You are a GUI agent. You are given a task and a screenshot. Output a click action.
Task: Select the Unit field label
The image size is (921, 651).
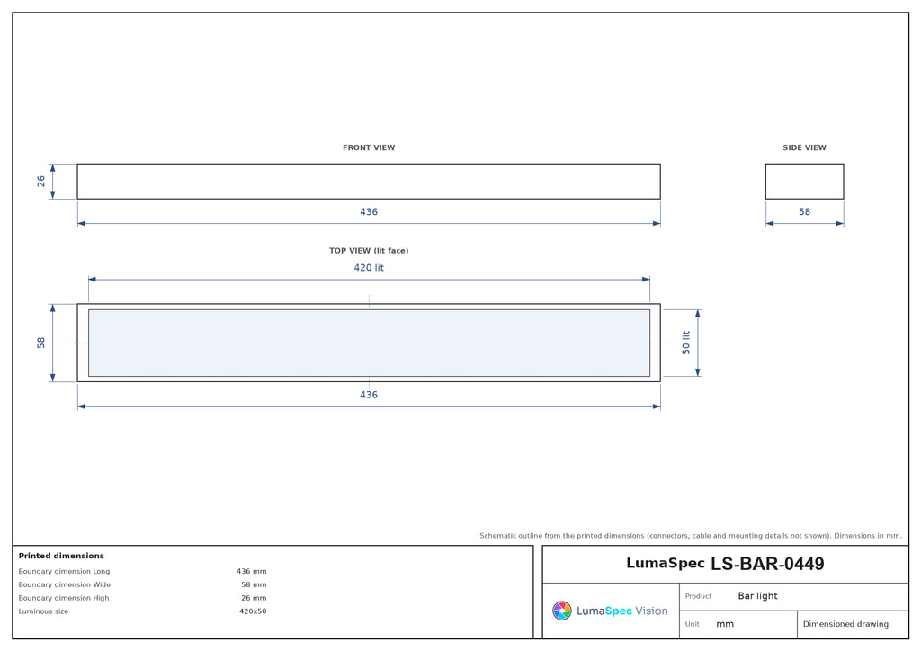pos(692,624)
